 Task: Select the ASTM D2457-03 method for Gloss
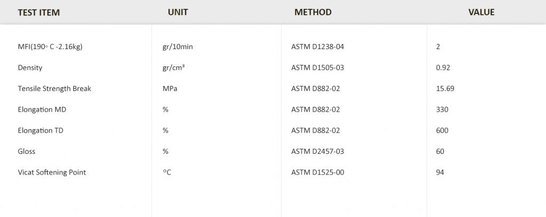(317, 151)
